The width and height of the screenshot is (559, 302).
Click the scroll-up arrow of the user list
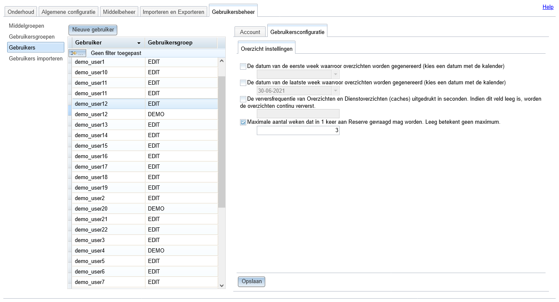click(222, 61)
